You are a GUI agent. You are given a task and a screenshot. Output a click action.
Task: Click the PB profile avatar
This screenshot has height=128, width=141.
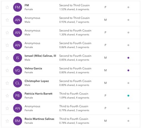(x=18, y=96)
